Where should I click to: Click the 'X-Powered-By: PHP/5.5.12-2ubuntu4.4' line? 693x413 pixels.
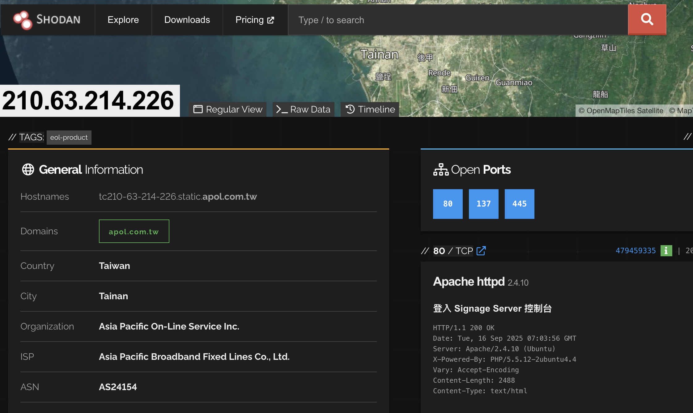tap(504, 359)
